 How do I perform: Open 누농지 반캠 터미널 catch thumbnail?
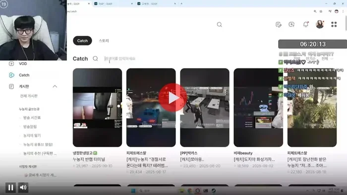pos(97,108)
